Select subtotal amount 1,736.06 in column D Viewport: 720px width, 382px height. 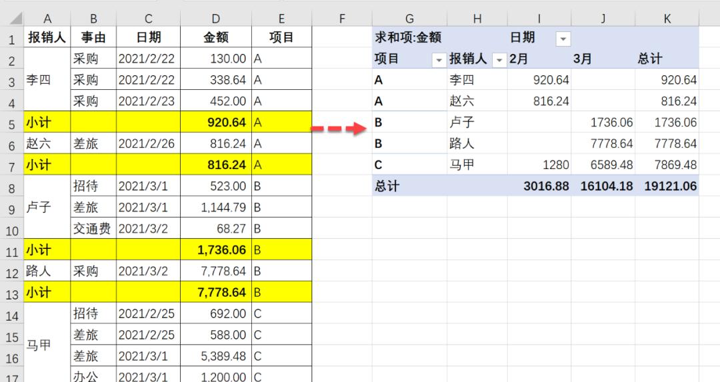click(216, 250)
